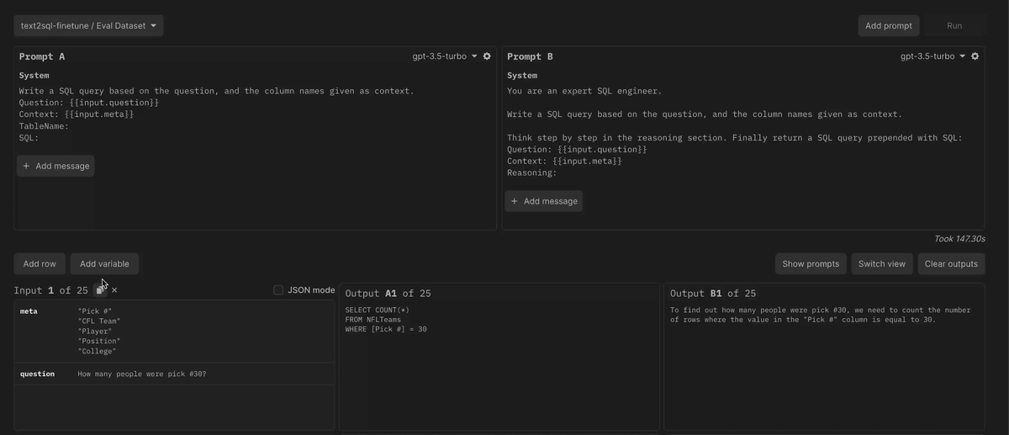Screen dimensions: 1009x435
Task: Open Prompt B settings gear
Action: pos(975,56)
